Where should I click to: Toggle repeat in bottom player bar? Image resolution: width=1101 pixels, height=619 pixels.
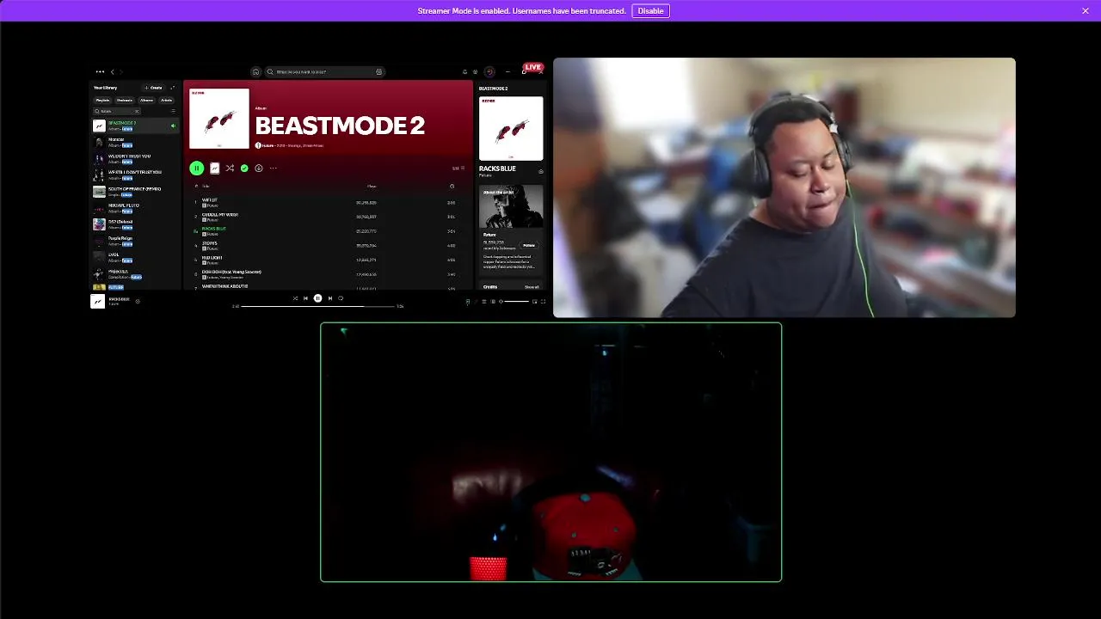coord(341,298)
